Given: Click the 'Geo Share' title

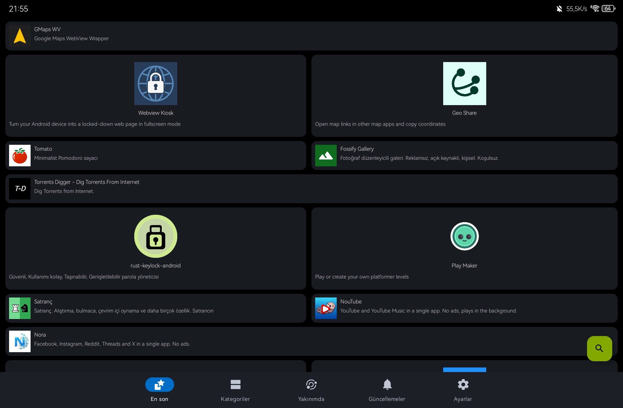Looking at the screenshot, I should click(464, 113).
